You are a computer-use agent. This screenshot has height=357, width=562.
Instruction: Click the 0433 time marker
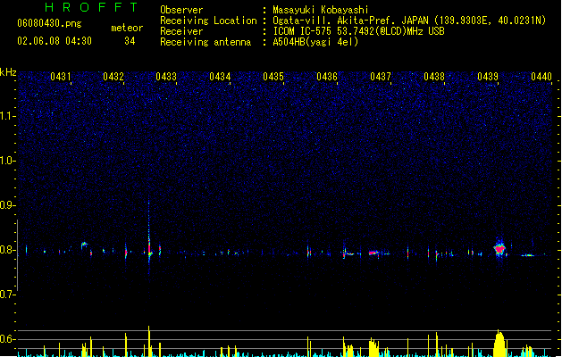click(x=166, y=77)
